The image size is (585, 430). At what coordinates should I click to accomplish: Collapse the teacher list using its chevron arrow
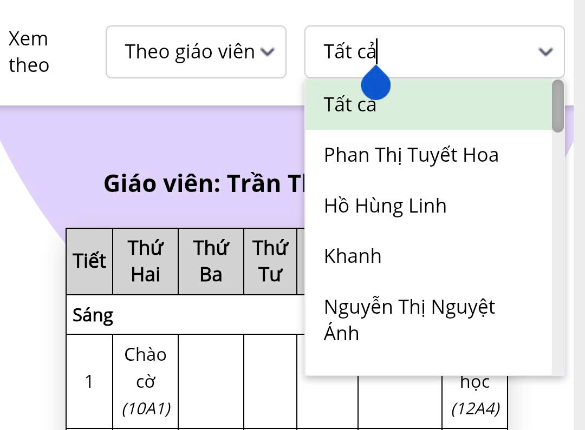click(x=545, y=52)
